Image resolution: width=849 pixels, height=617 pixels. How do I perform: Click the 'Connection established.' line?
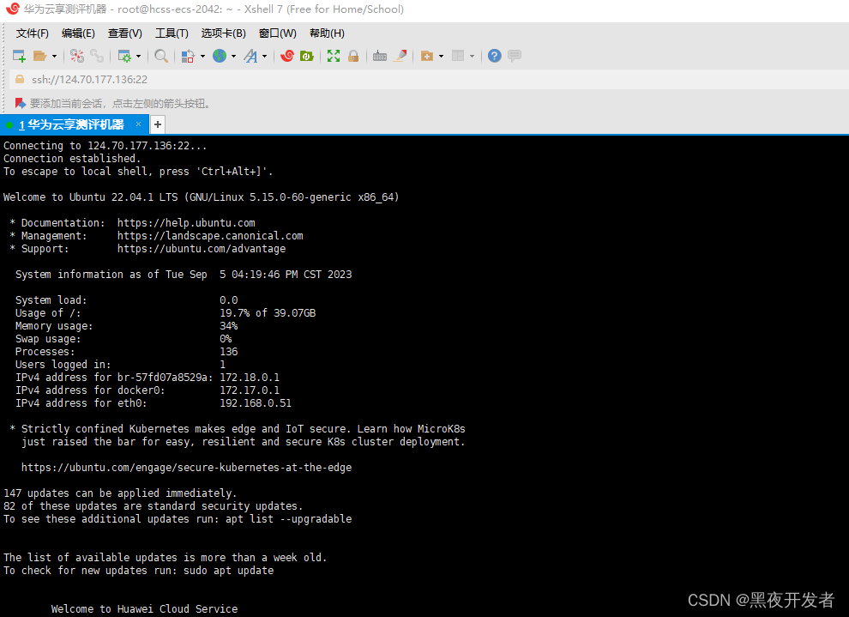(72, 159)
